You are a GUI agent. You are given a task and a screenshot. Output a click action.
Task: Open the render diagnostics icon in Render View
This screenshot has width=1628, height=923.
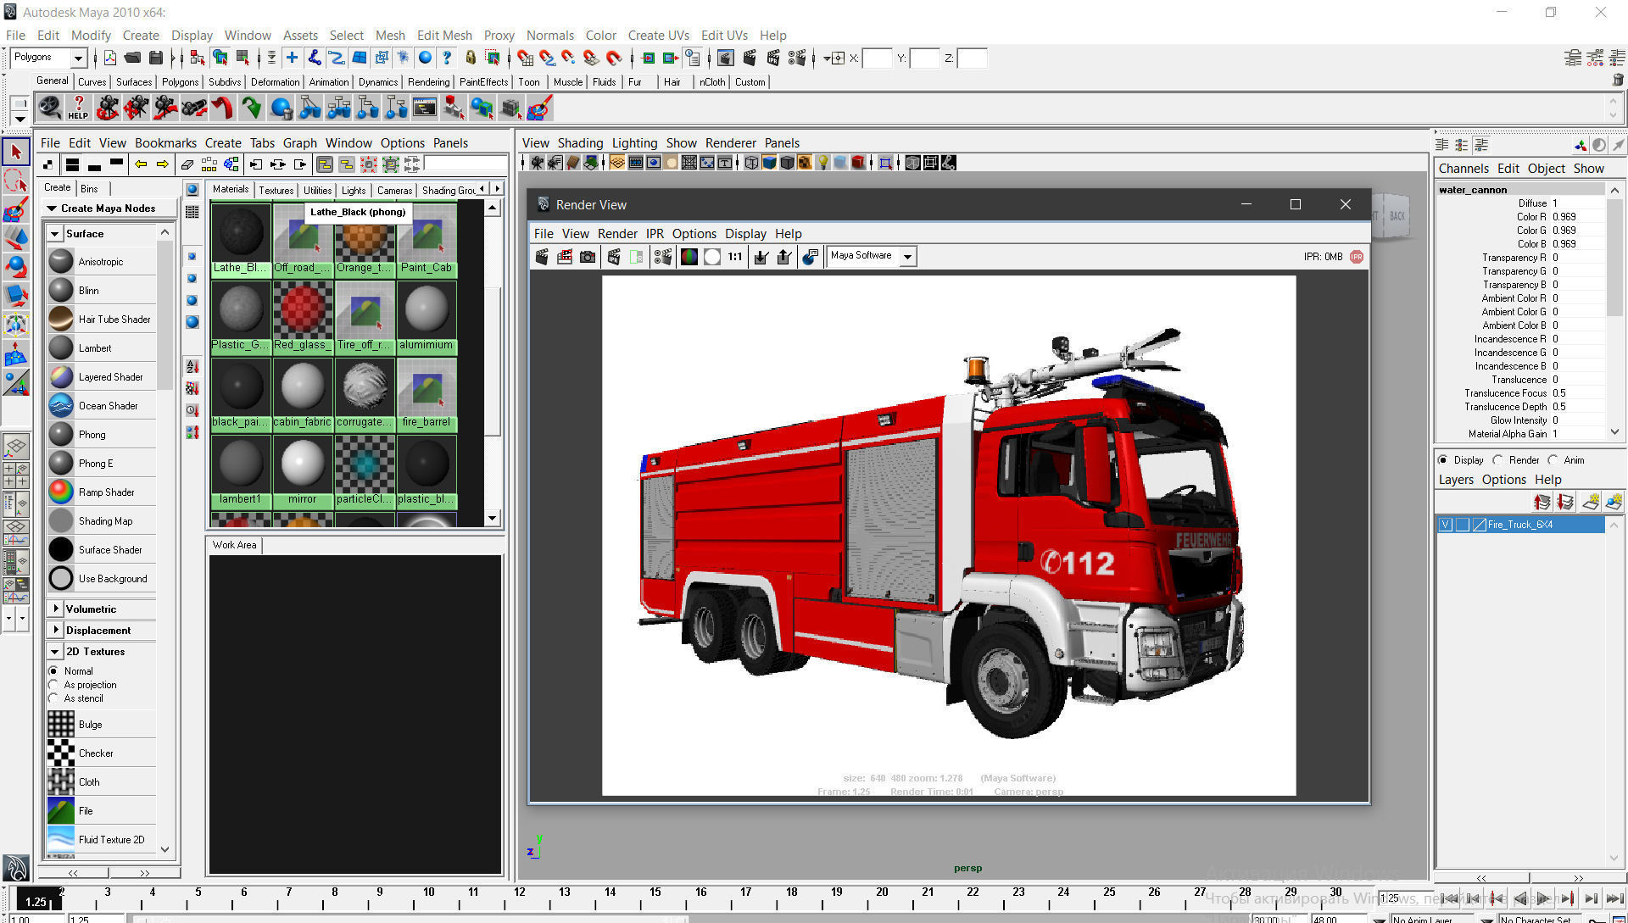click(811, 257)
